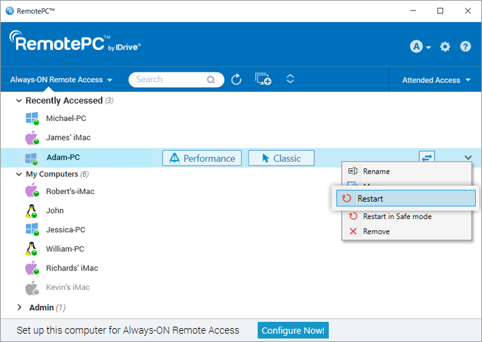Click the expand/collapse all groups arrows icon
The height and width of the screenshot is (342, 482).
coord(290,79)
